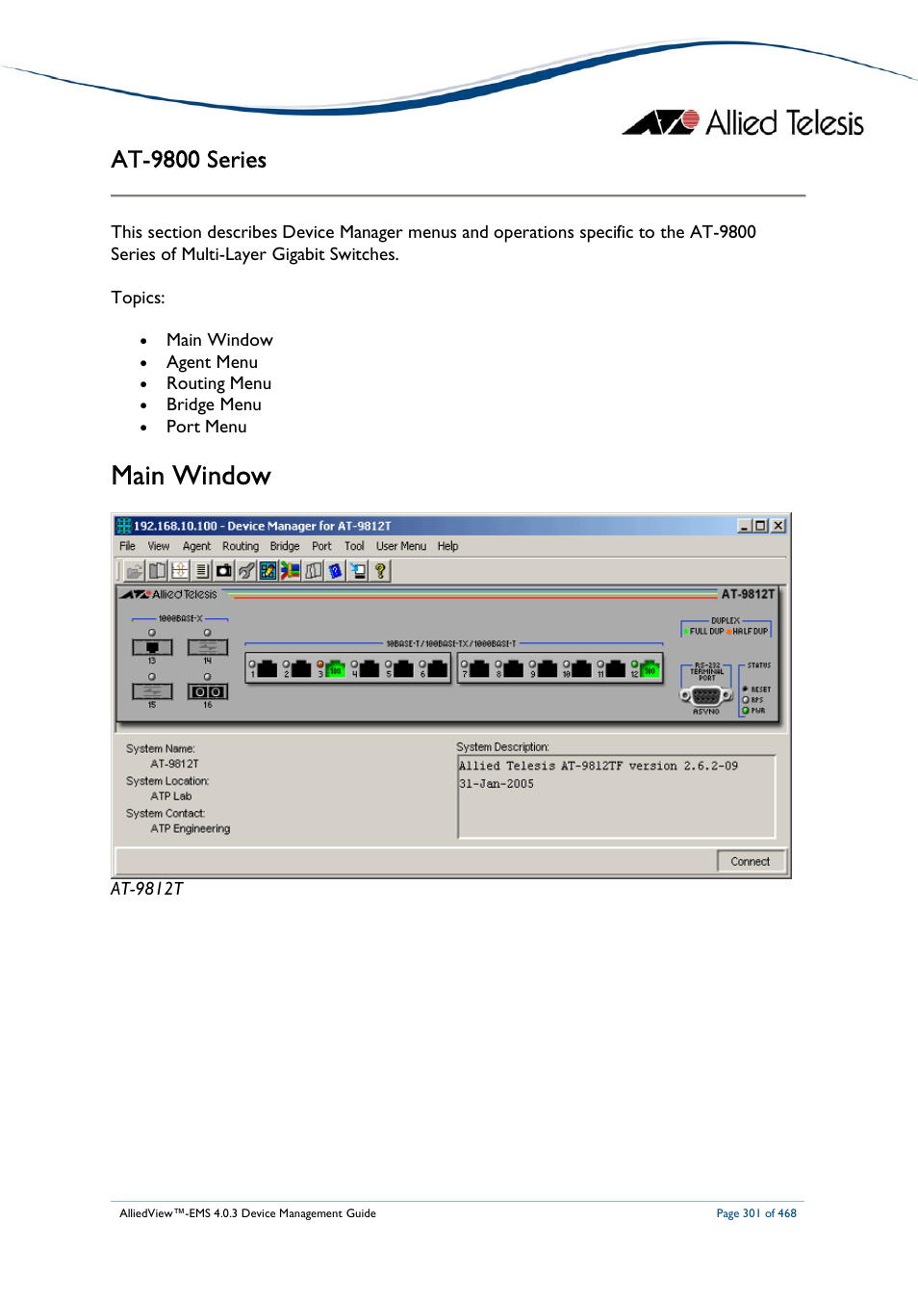Click the 'Agent Menu' topic bullet
Image resolution: width=918 pixels, height=1301 pixels.
coord(212,362)
